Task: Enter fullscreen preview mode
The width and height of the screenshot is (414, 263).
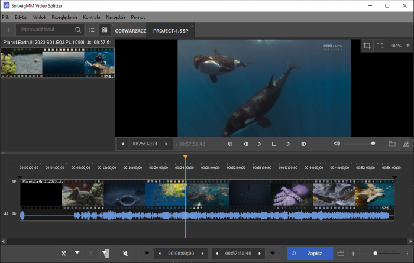Action: (380, 46)
